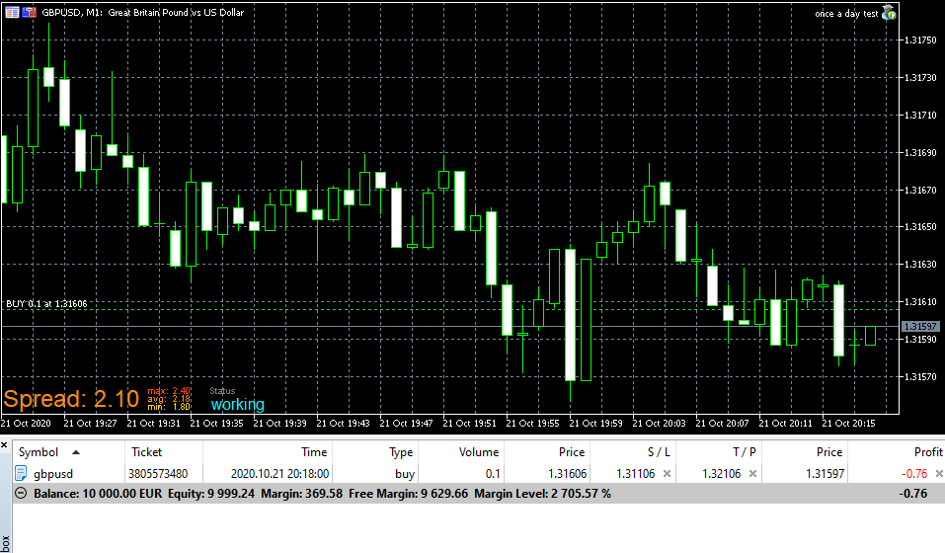The height and width of the screenshot is (553, 945).
Task: Click the T / P column header
Action: tap(719, 452)
